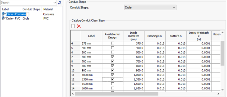Viewport: 227px width, 97px height.
Task: Click the Concrete material cell
Action: [49, 14]
